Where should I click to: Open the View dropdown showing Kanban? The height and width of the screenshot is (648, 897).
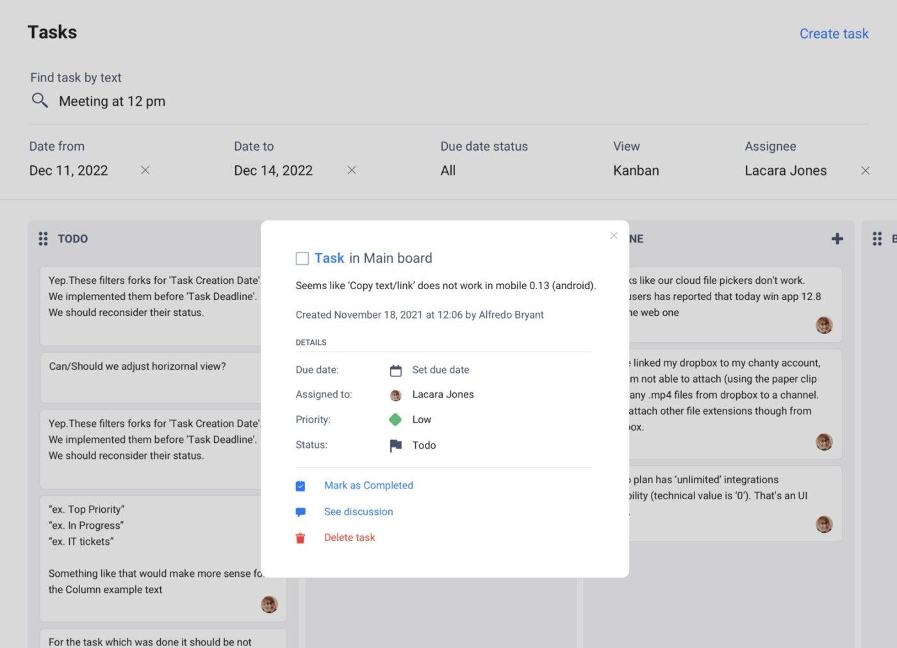(x=636, y=170)
